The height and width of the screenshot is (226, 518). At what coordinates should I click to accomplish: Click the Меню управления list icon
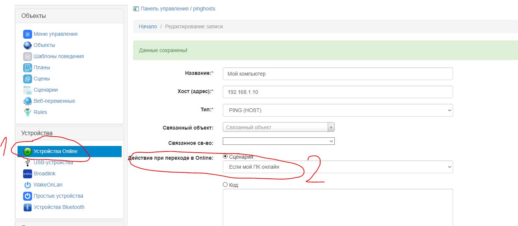click(27, 34)
